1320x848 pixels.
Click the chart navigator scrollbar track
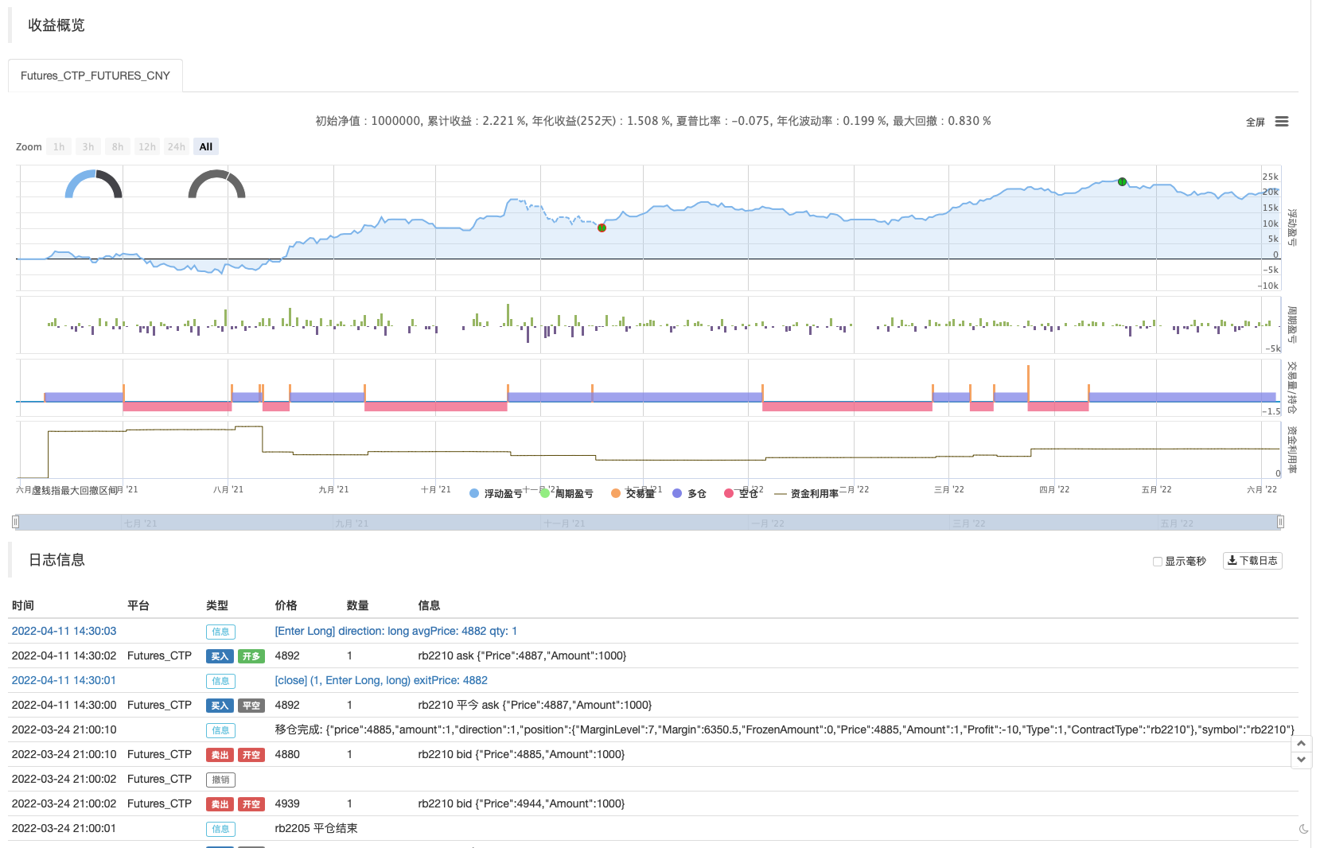click(648, 522)
